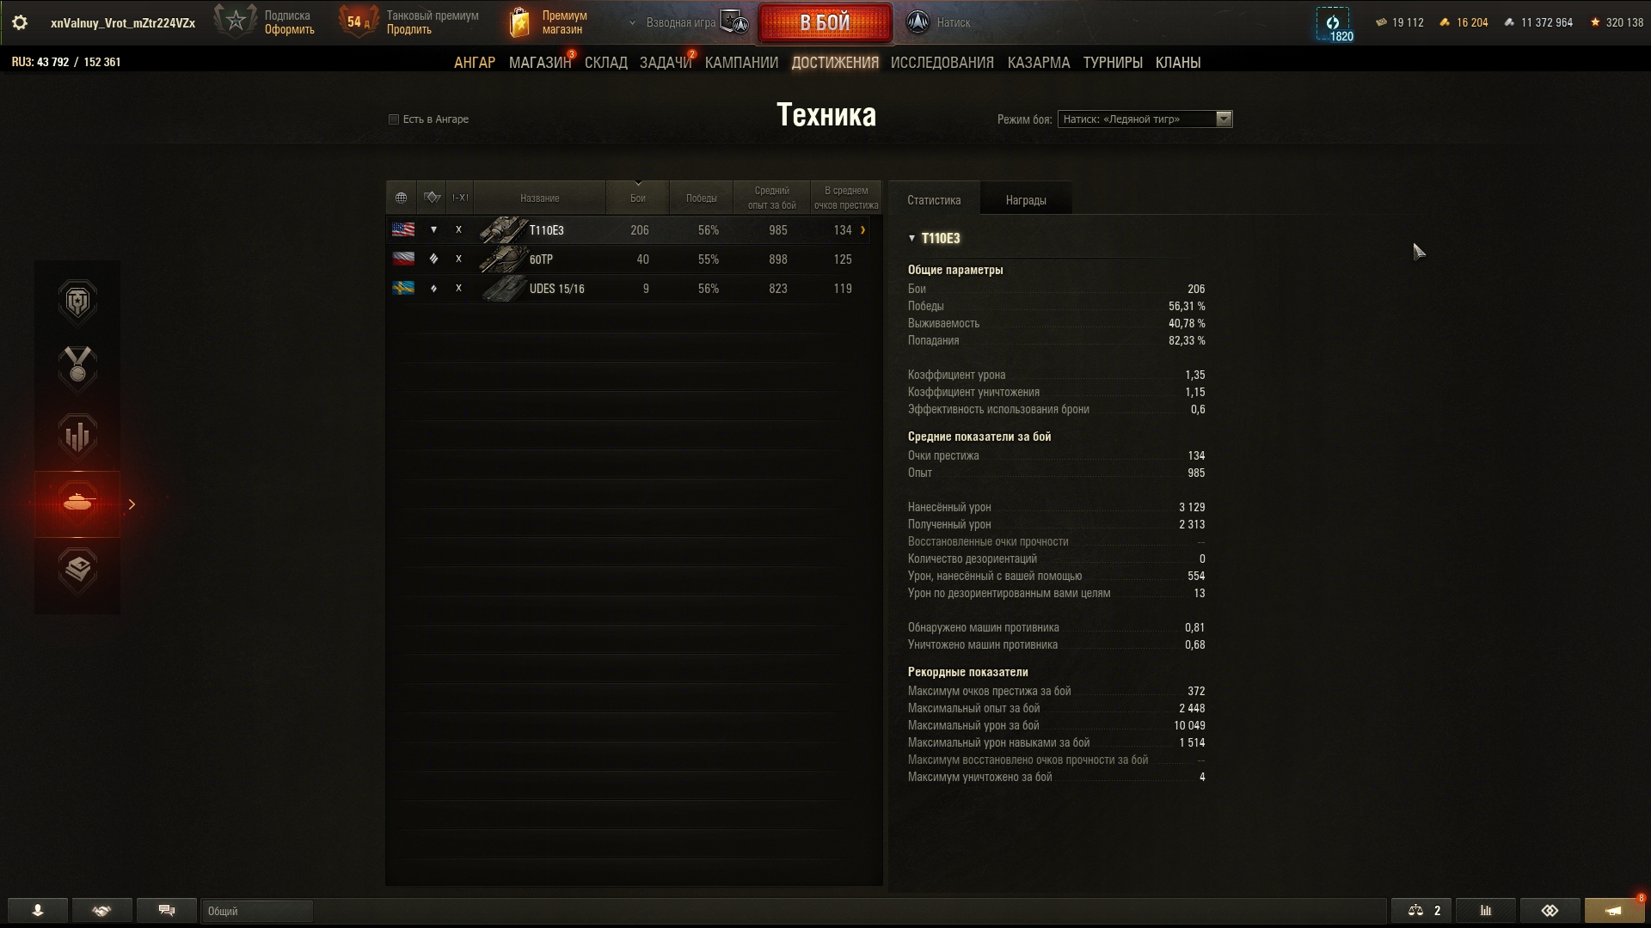Click the vehicles tank sidebar icon
Screen dimensions: 1651x928
point(77,504)
